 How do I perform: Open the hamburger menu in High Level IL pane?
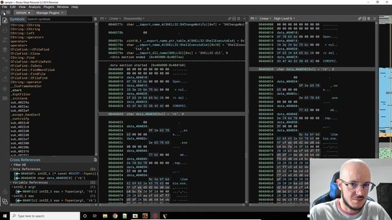coord(369,18)
